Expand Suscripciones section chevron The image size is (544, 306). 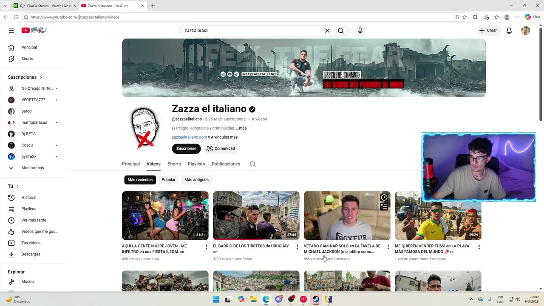tap(41, 77)
